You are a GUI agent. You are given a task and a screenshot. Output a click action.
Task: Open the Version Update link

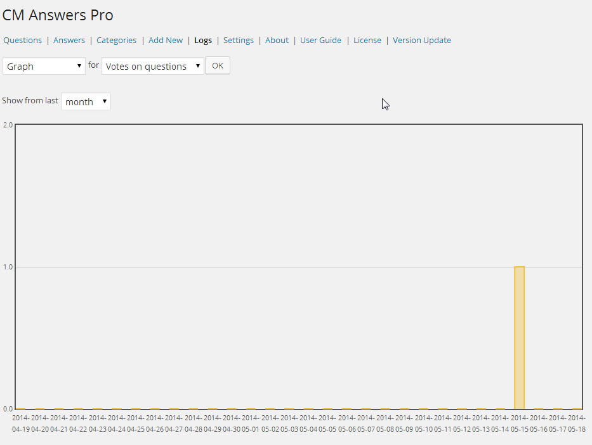(x=422, y=41)
